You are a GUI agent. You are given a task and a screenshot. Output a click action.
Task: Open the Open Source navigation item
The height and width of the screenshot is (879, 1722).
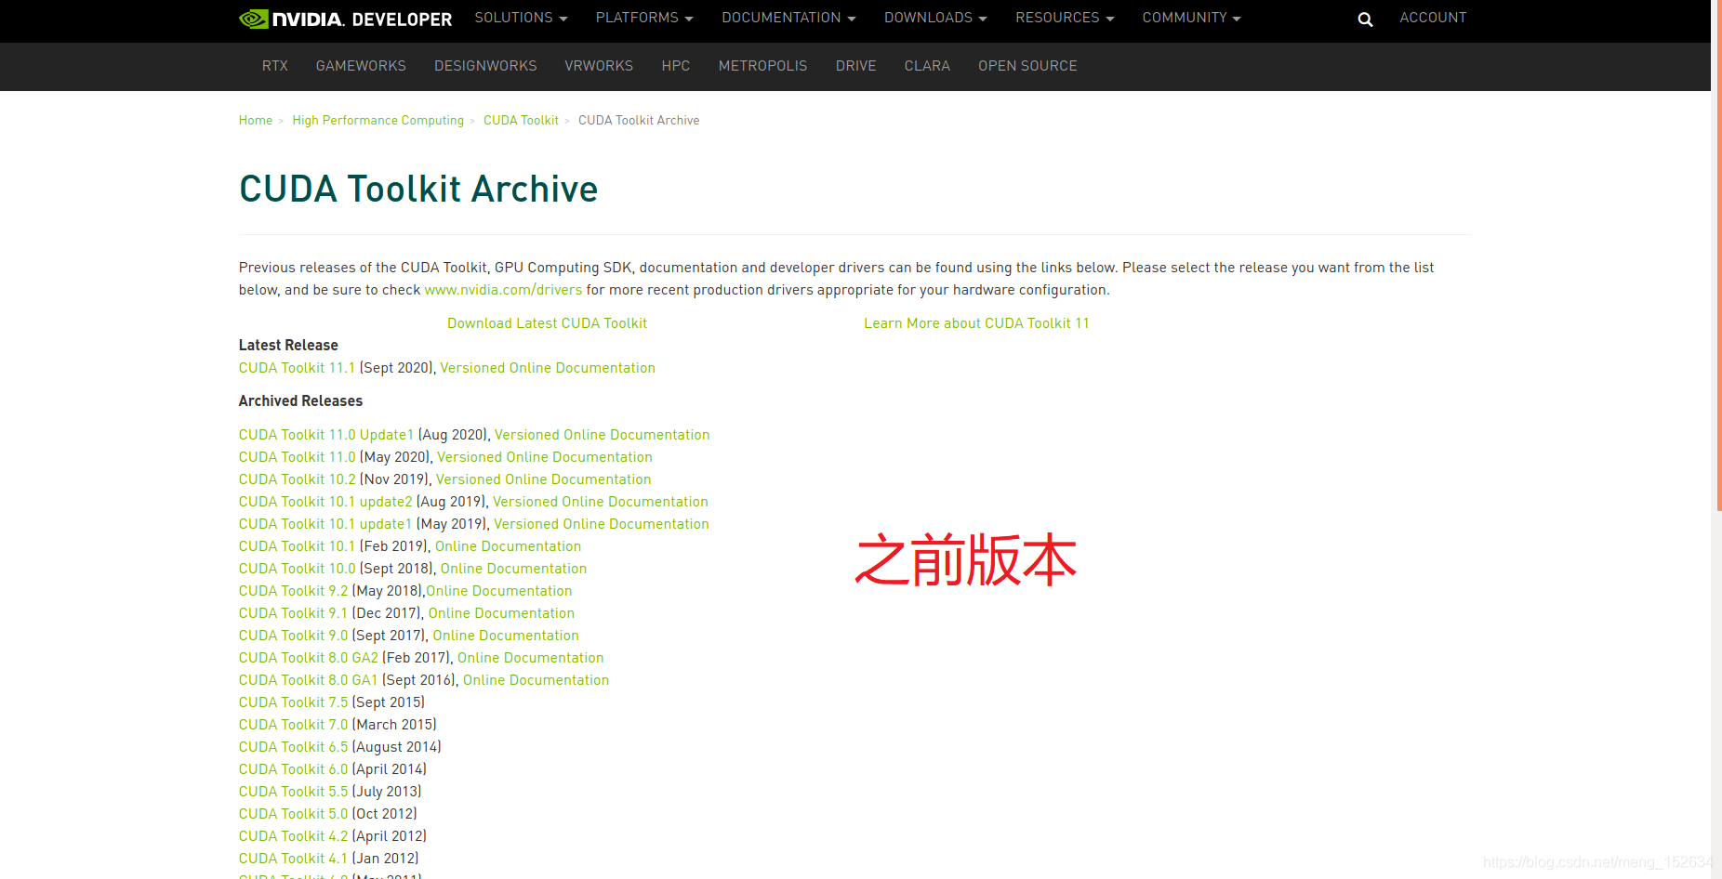(1027, 66)
